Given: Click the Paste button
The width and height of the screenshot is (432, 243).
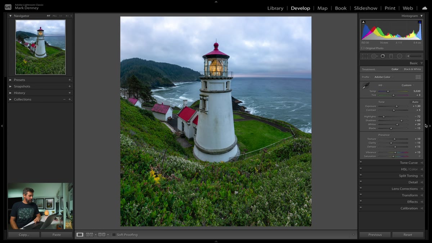Looking at the screenshot, I should point(57,235).
